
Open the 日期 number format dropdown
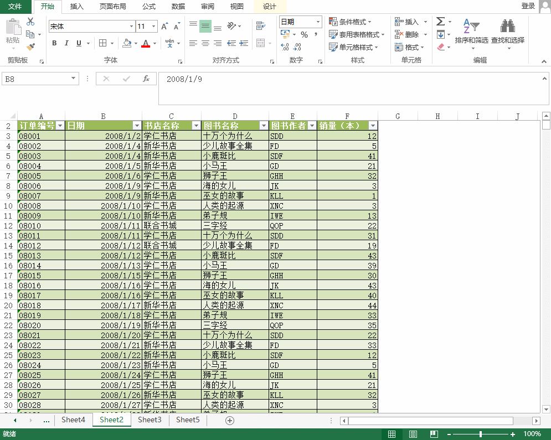coord(318,22)
